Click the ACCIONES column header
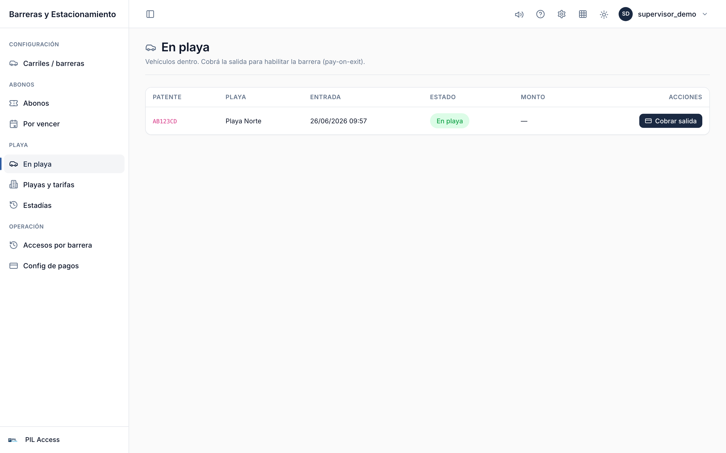The height and width of the screenshot is (453, 726). tap(685, 97)
